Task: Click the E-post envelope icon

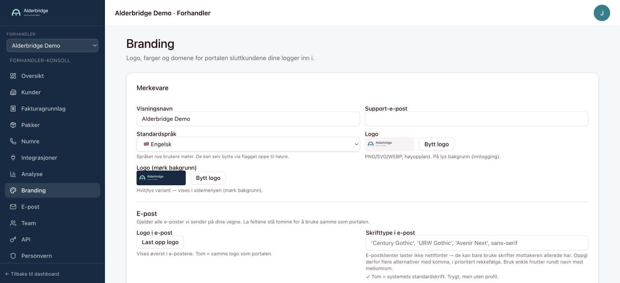Action: pyautogui.click(x=13, y=207)
